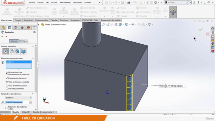The height and width of the screenshot is (121, 215).
Task: Click the Ángulo de salida button
Action: [x=125, y=12]
